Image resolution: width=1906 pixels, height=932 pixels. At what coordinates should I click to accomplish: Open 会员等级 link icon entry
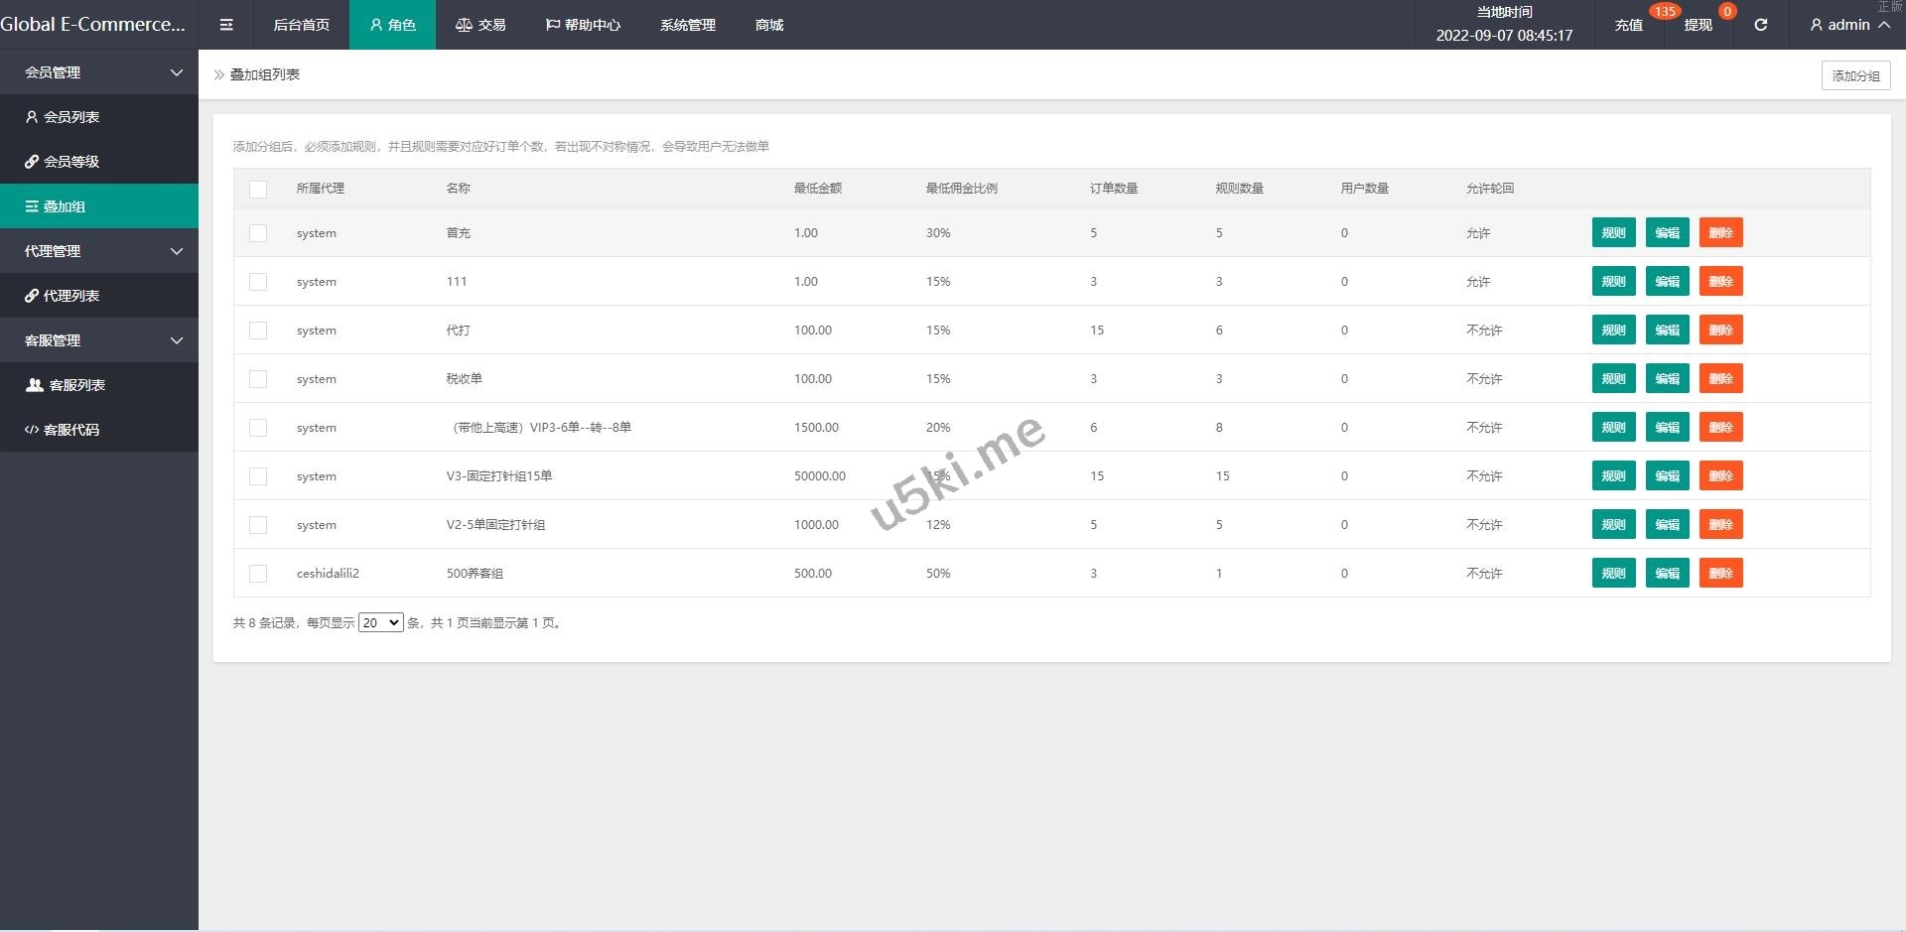click(63, 162)
